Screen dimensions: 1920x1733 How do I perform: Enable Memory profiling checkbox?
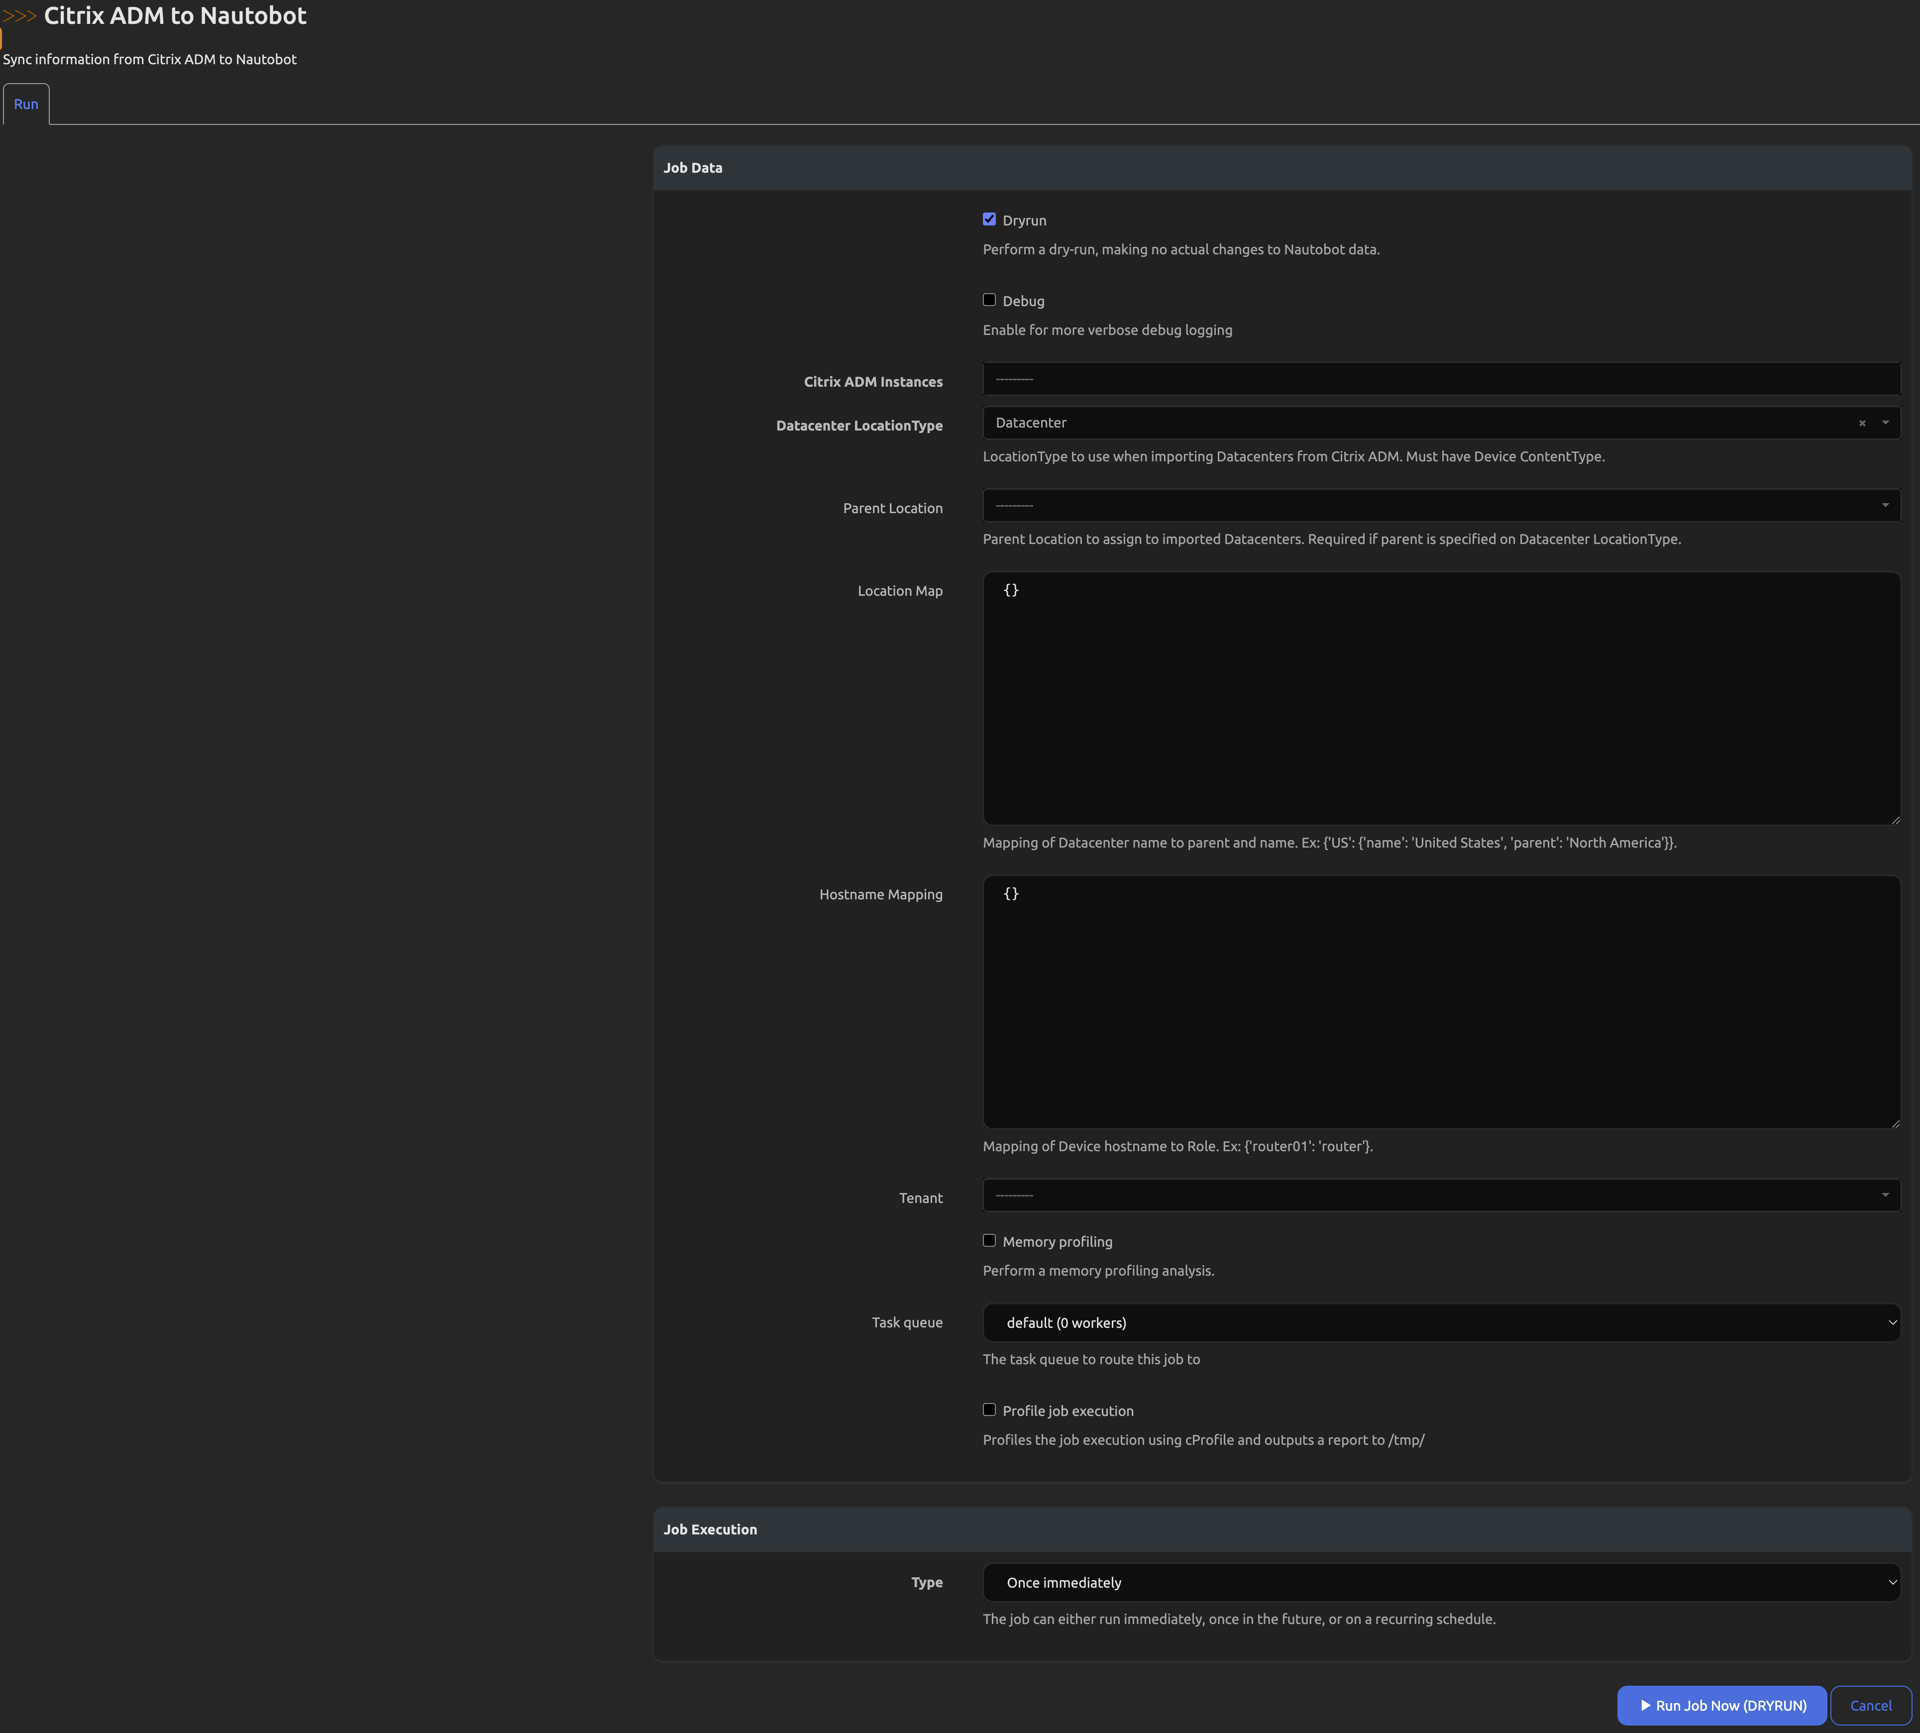click(x=989, y=1241)
